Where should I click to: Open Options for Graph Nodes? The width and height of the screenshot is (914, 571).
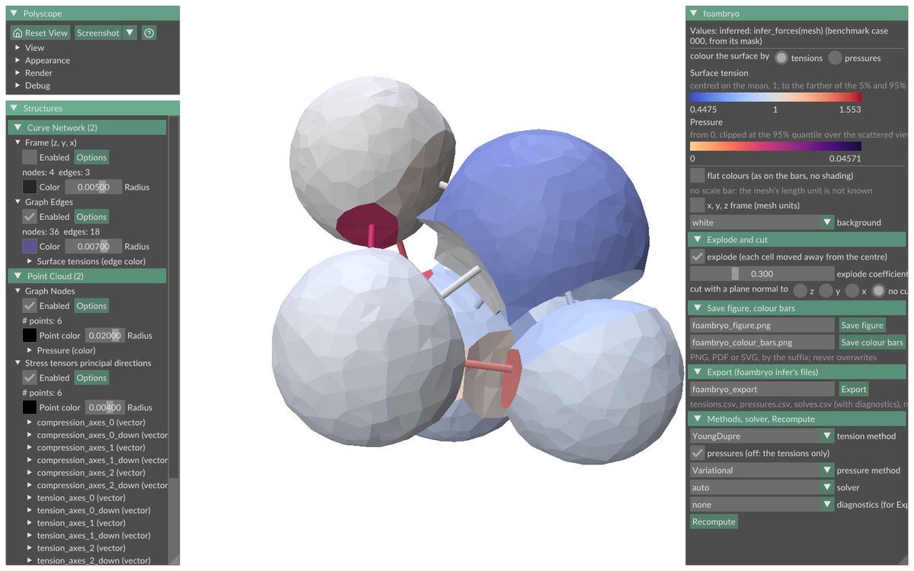91,305
